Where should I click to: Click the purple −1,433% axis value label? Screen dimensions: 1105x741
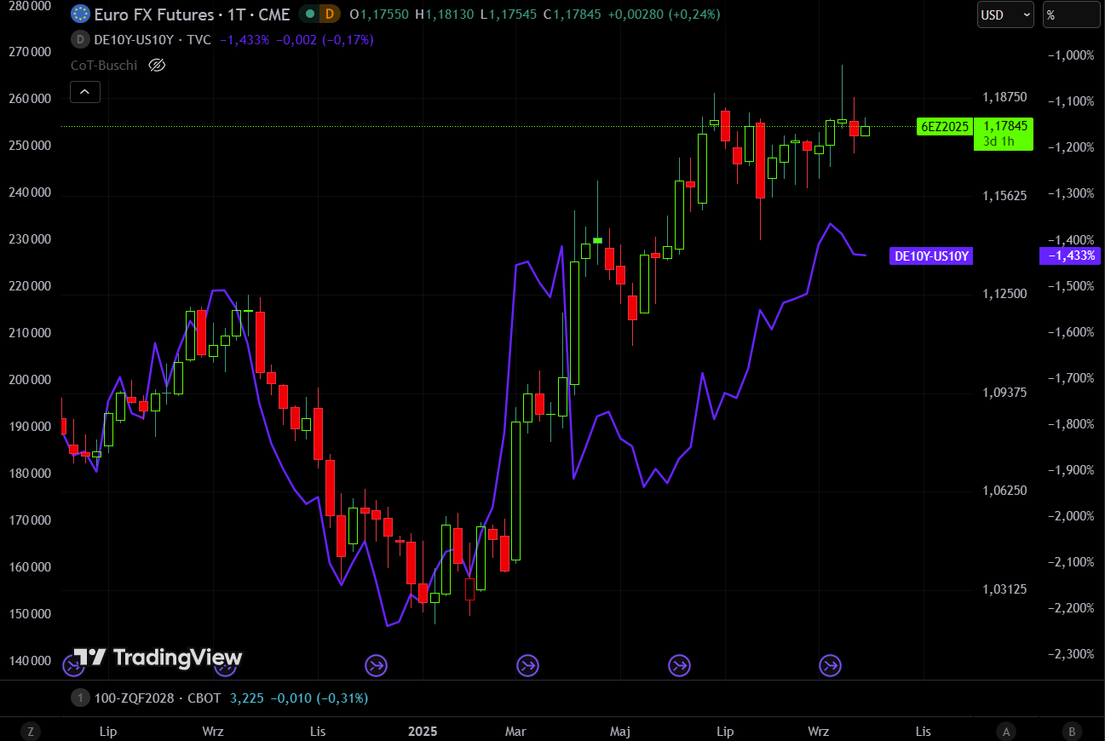tap(1070, 256)
